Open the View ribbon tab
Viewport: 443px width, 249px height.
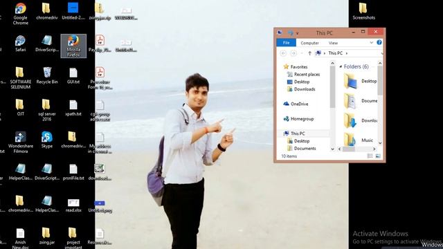pyautogui.click(x=333, y=43)
